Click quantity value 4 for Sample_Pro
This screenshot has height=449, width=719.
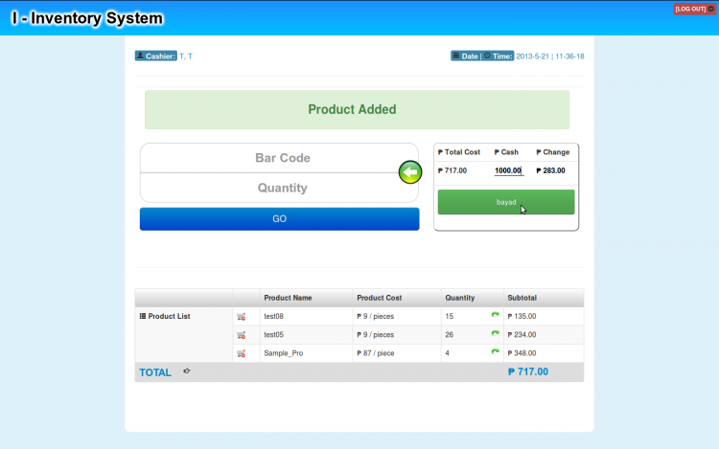[447, 353]
